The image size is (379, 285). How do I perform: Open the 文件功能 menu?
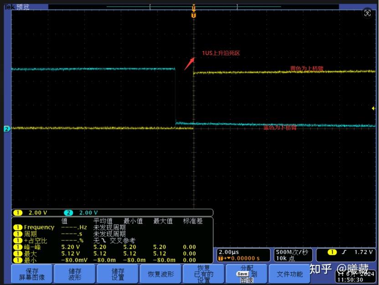point(290,274)
